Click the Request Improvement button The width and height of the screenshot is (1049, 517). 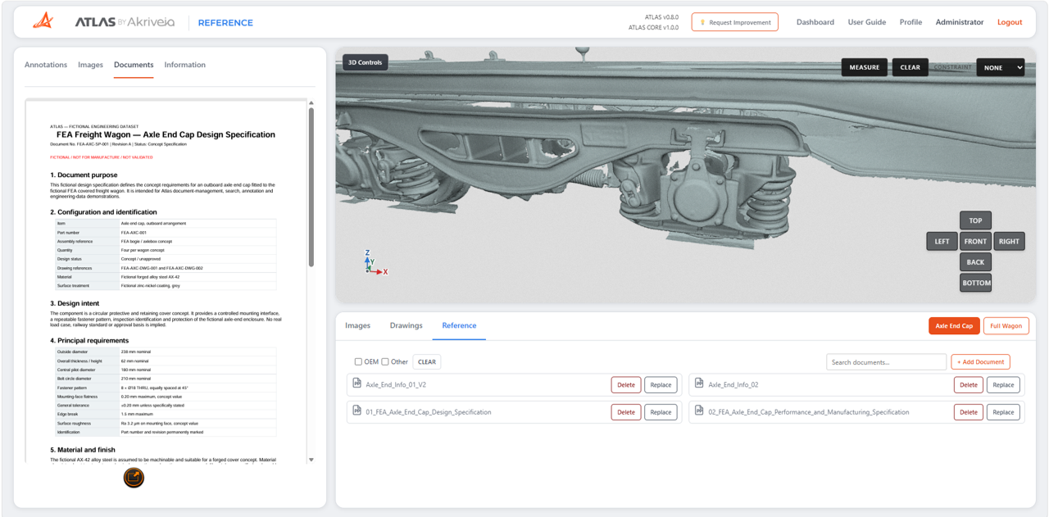[x=735, y=22]
